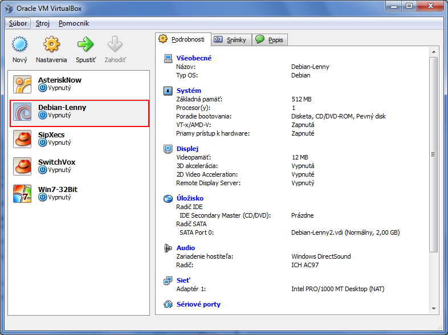Open the Súbor menu
Screen dimensions: 448x335
pos(18,23)
